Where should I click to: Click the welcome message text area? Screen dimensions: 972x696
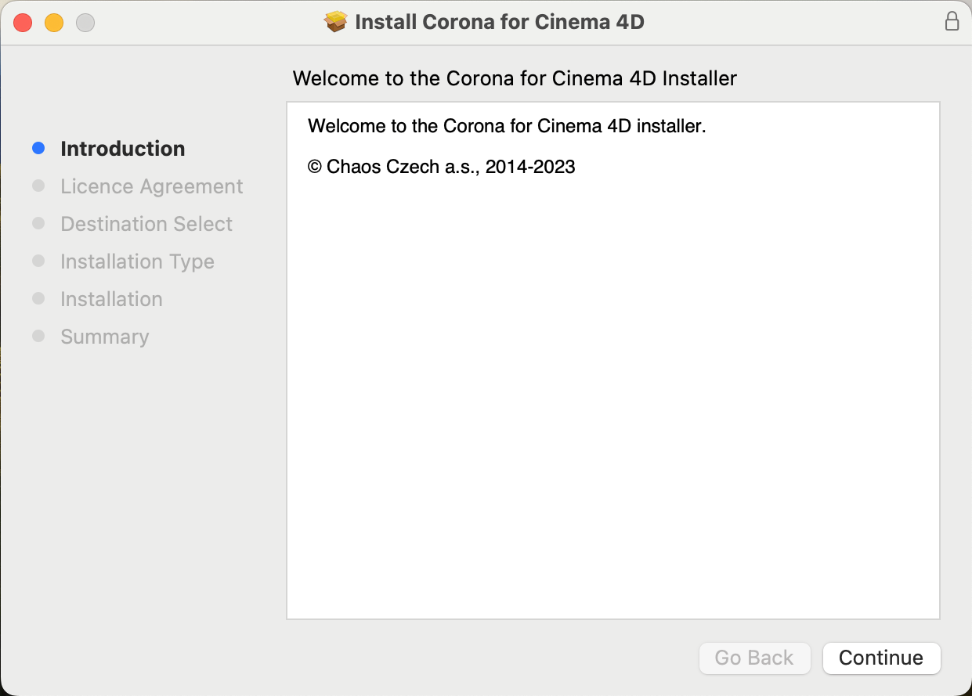tap(506, 125)
